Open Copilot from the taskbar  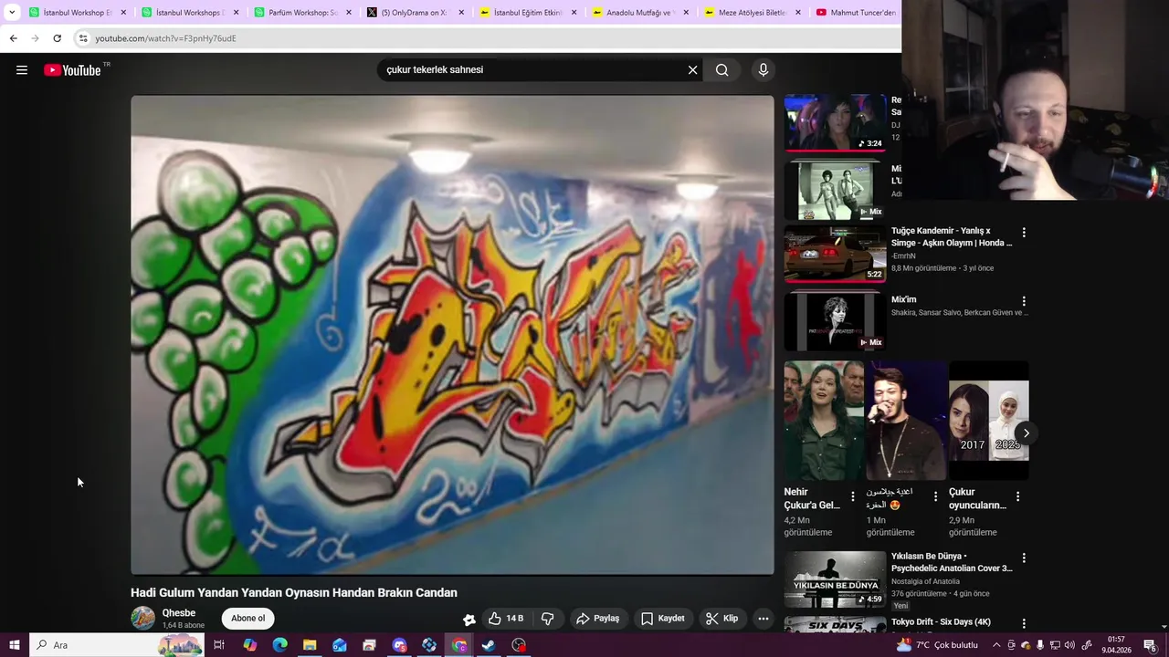(250, 645)
